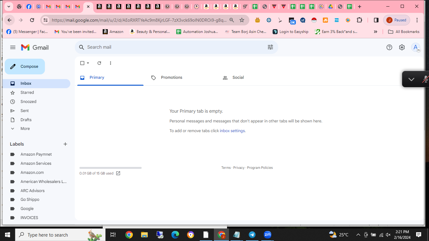429x241 pixels.
Task: Open Gmail Settings gear icon
Action: (402, 47)
